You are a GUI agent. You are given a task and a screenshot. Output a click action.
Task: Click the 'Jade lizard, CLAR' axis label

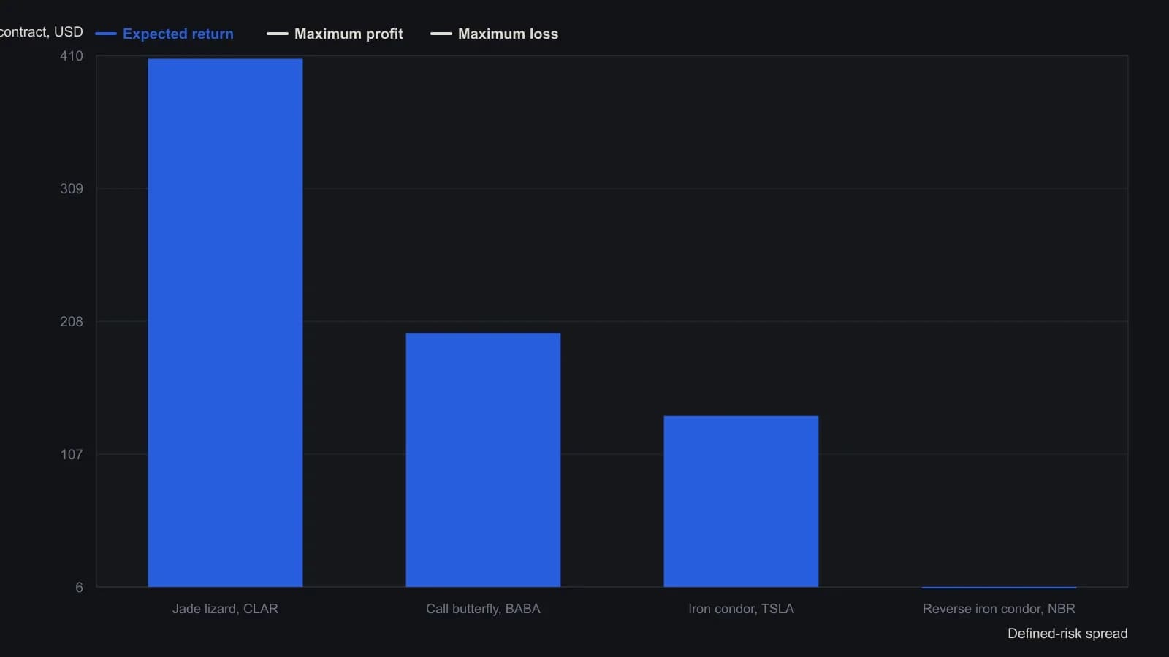tap(225, 609)
